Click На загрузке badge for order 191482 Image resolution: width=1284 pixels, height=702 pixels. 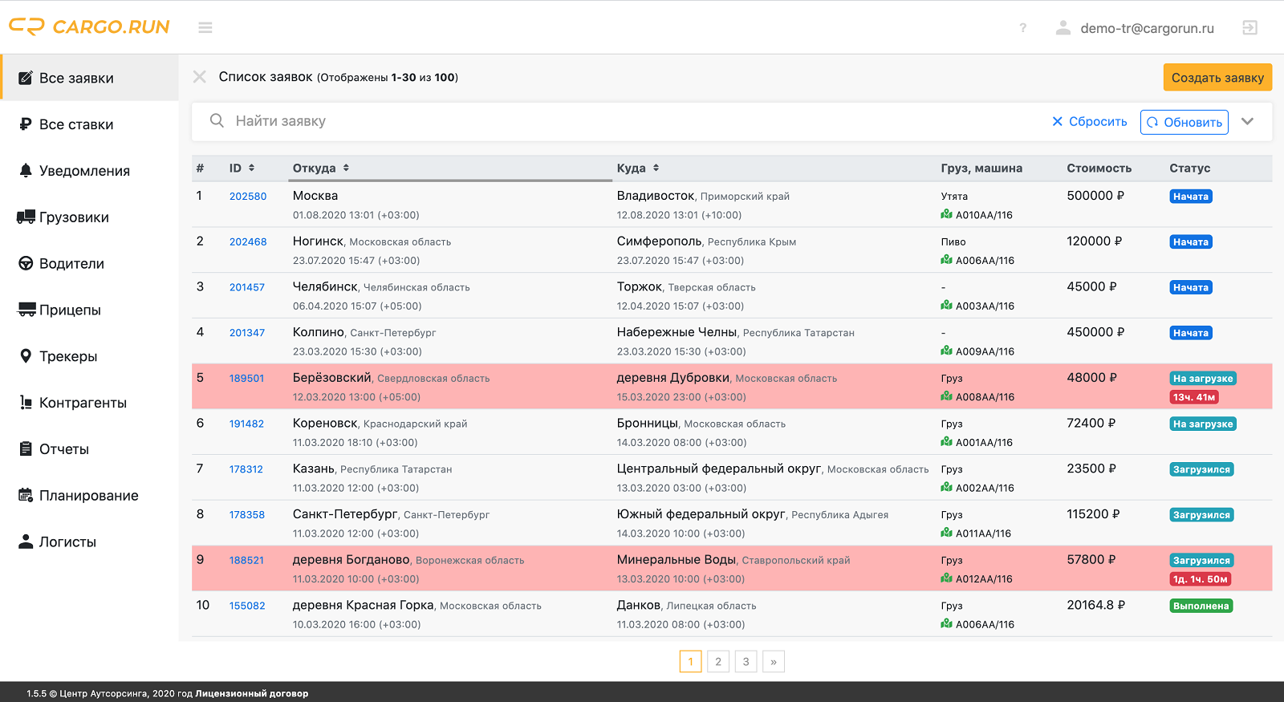click(x=1202, y=424)
